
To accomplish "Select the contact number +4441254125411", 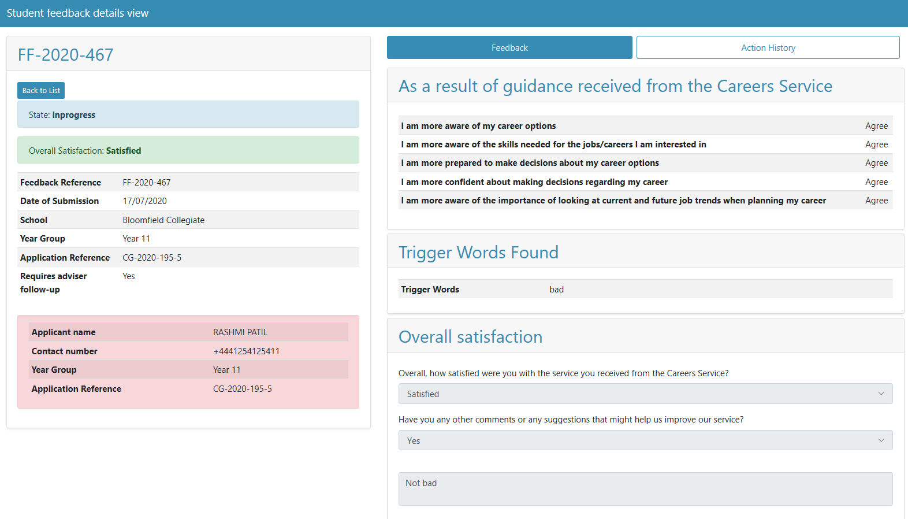I will [x=246, y=351].
